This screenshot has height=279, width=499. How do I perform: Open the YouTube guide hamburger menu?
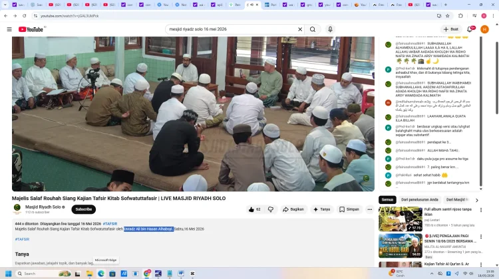coord(9,29)
